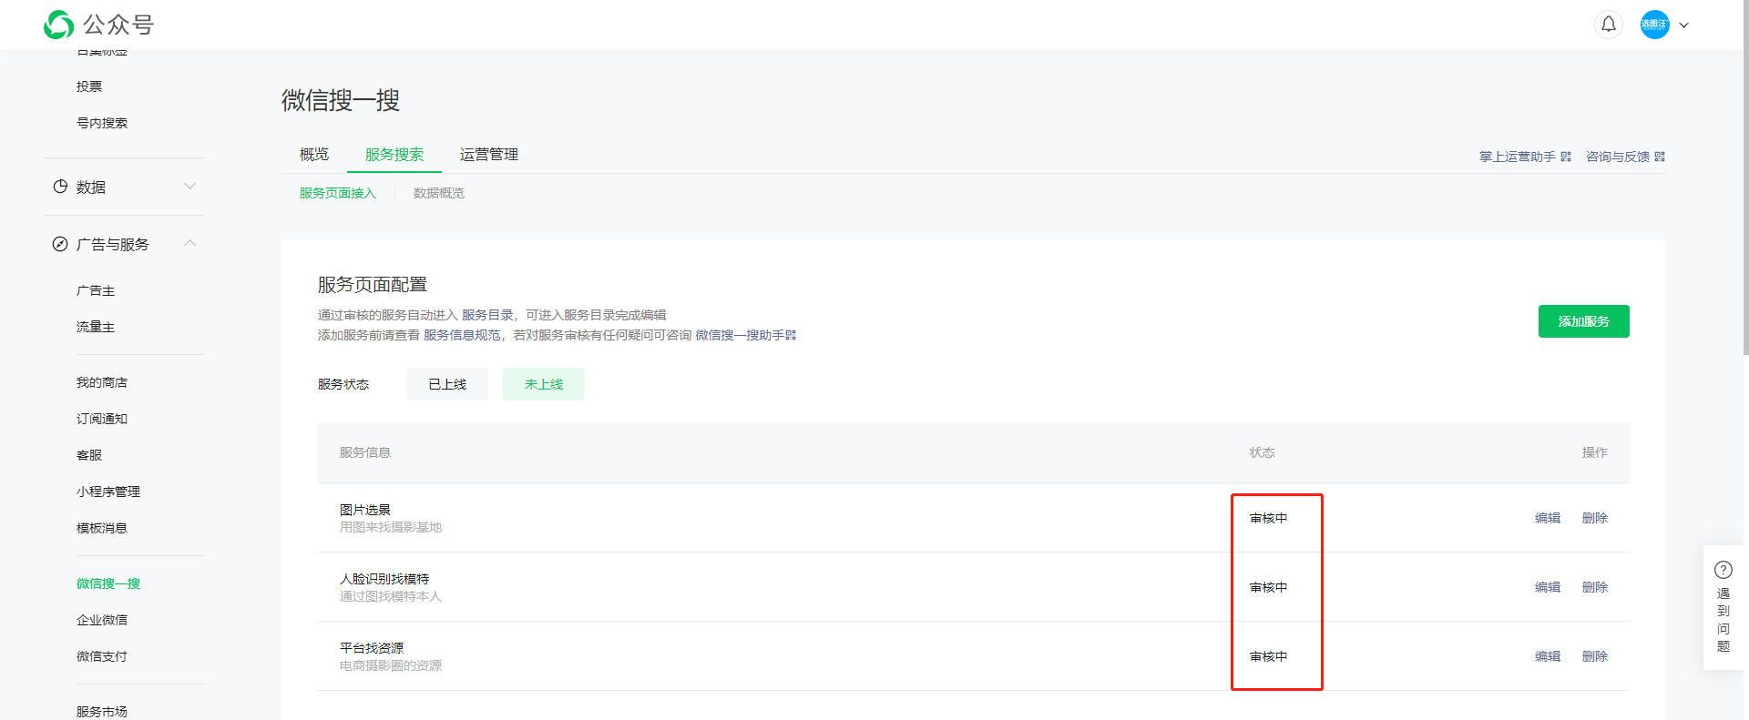
Task: Switch to the 服务搜索 tab
Action: [394, 155]
